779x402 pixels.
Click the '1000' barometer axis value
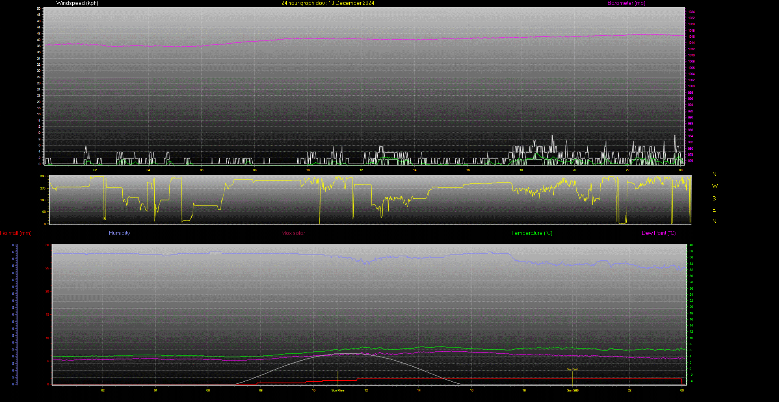(691, 86)
